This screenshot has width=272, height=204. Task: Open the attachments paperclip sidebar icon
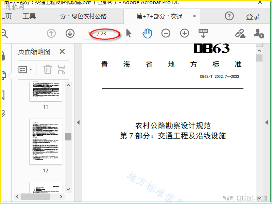pos(3,114)
